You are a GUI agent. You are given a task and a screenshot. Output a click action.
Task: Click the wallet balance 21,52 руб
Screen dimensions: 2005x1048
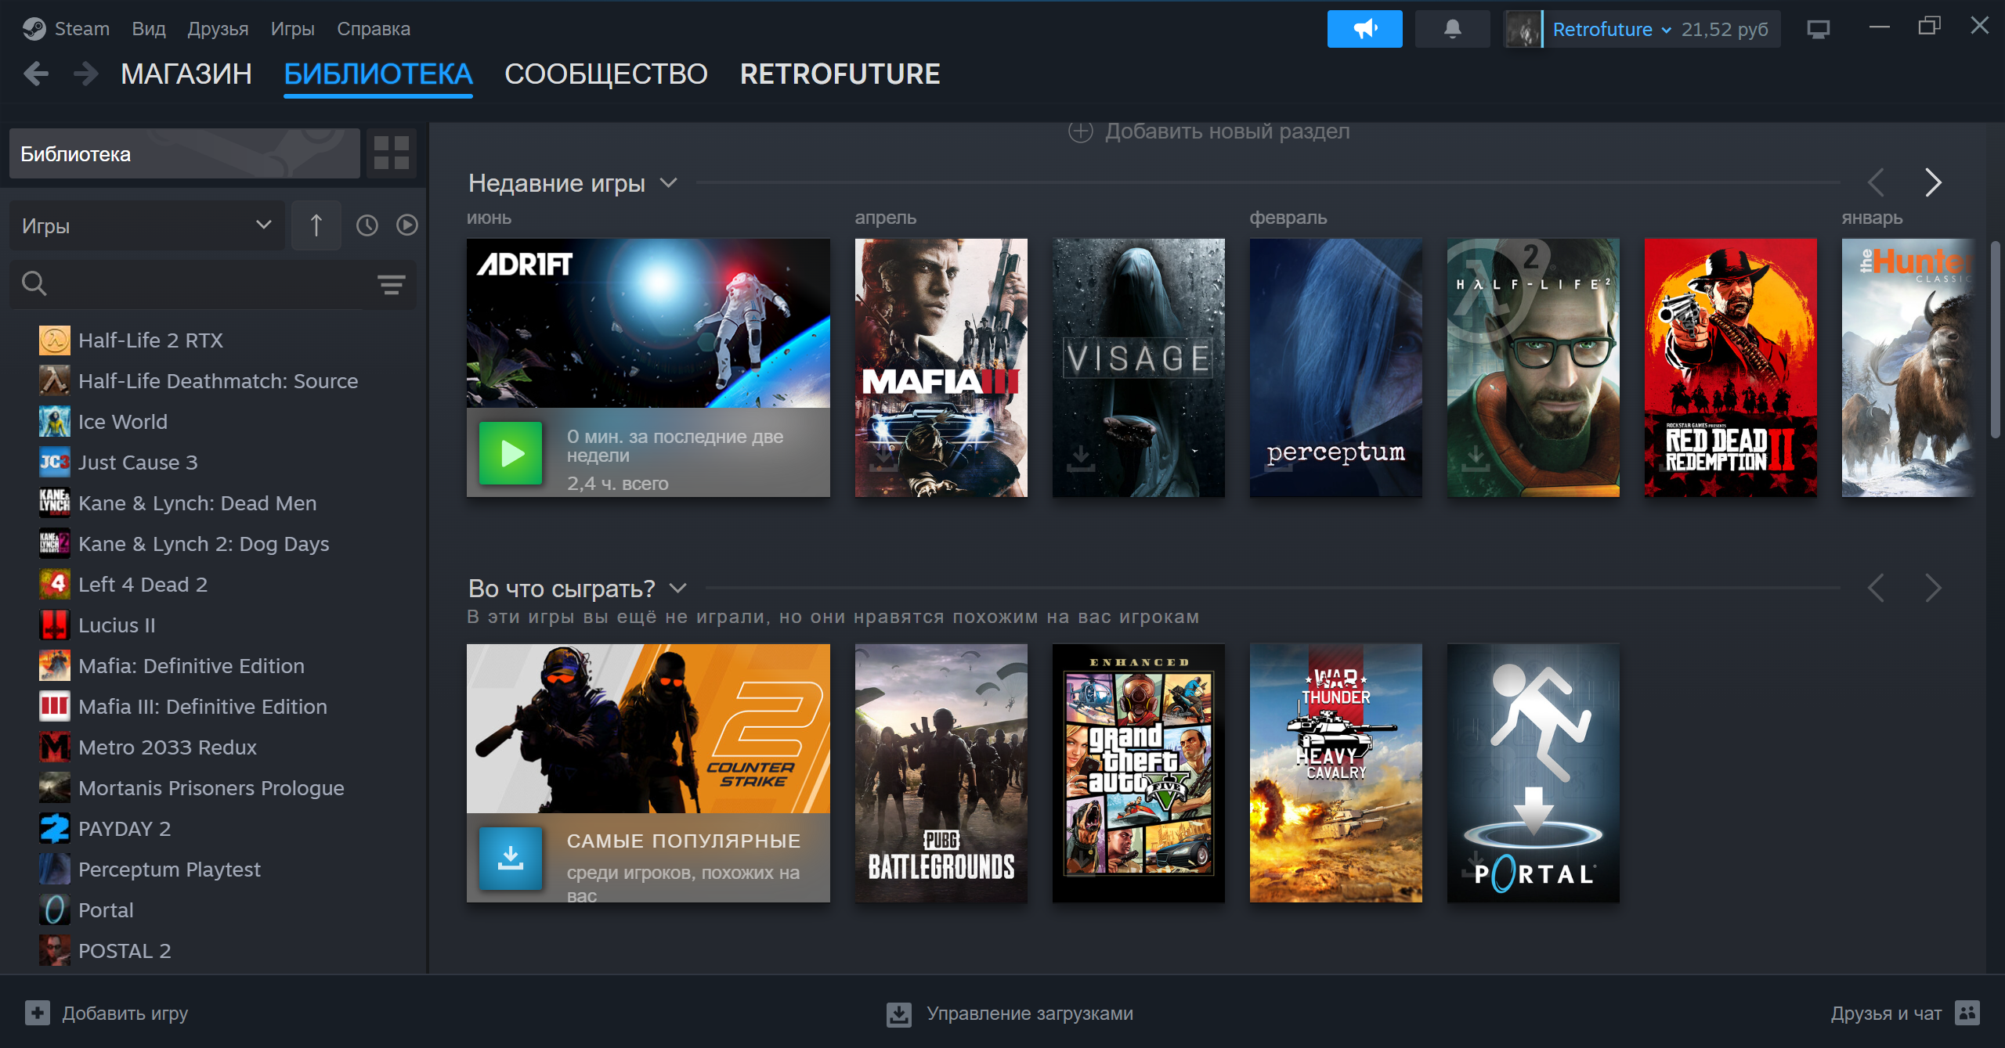pyautogui.click(x=1725, y=30)
